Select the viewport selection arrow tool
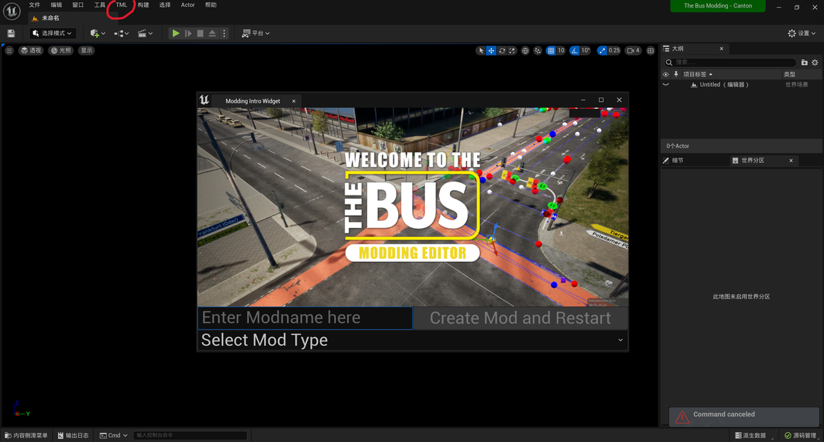 [480, 50]
